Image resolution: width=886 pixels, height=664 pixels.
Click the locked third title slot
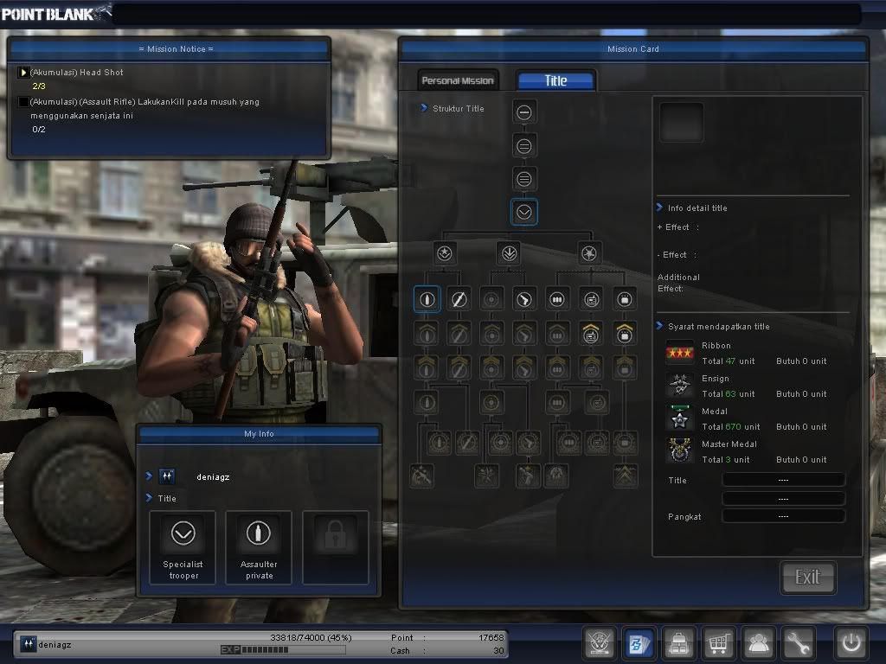point(336,547)
